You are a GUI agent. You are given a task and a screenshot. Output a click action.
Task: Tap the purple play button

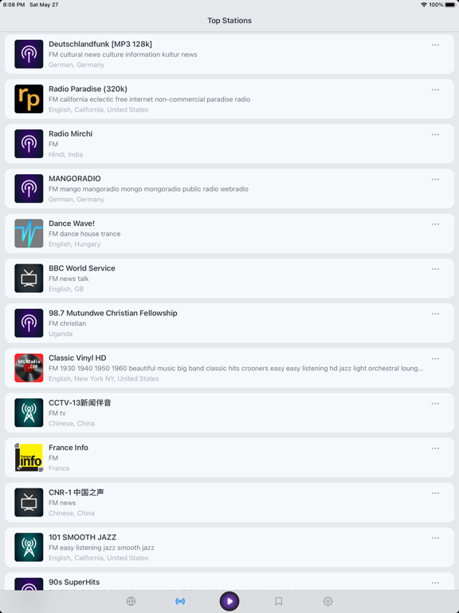229,601
